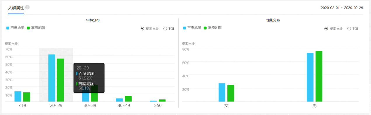Click the 女 gender axis label
This screenshot has height=115, width=371.
tap(226, 106)
